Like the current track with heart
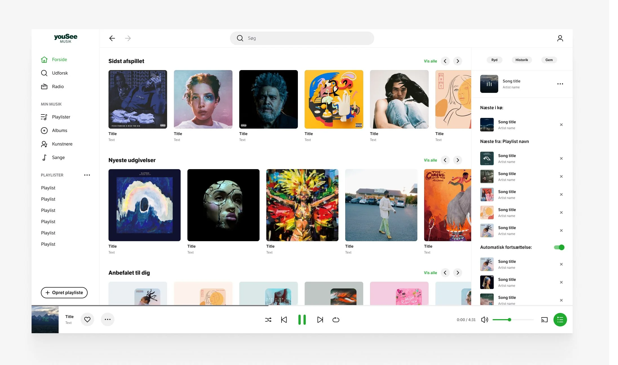The image size is (618, 365). [x=87, y=319]
